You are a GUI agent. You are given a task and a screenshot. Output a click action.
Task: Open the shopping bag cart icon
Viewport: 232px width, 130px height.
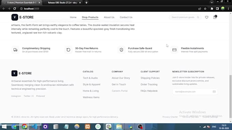(x=215, y=17)
